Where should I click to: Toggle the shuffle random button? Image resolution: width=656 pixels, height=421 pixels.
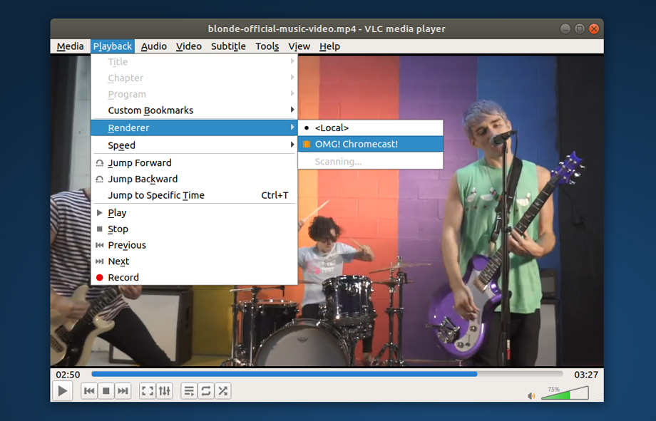point(223,391)
